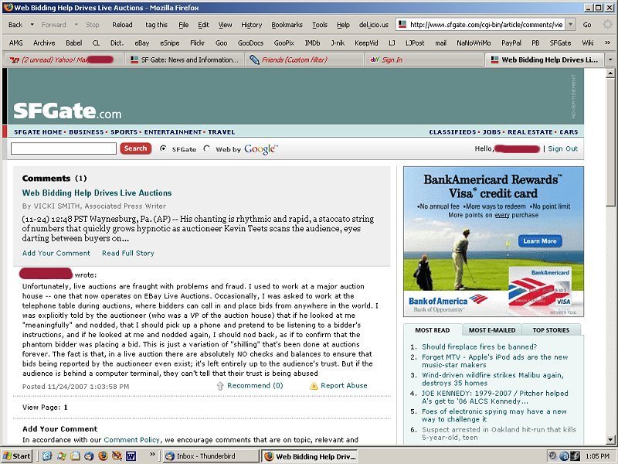Open the Edit menu
Viewport: 618px width, 464px height.
click(x=203, y=25)
